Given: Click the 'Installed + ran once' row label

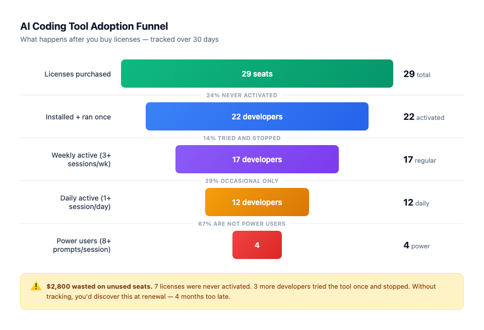Looking at the screenshot, I should pos(78,117).
